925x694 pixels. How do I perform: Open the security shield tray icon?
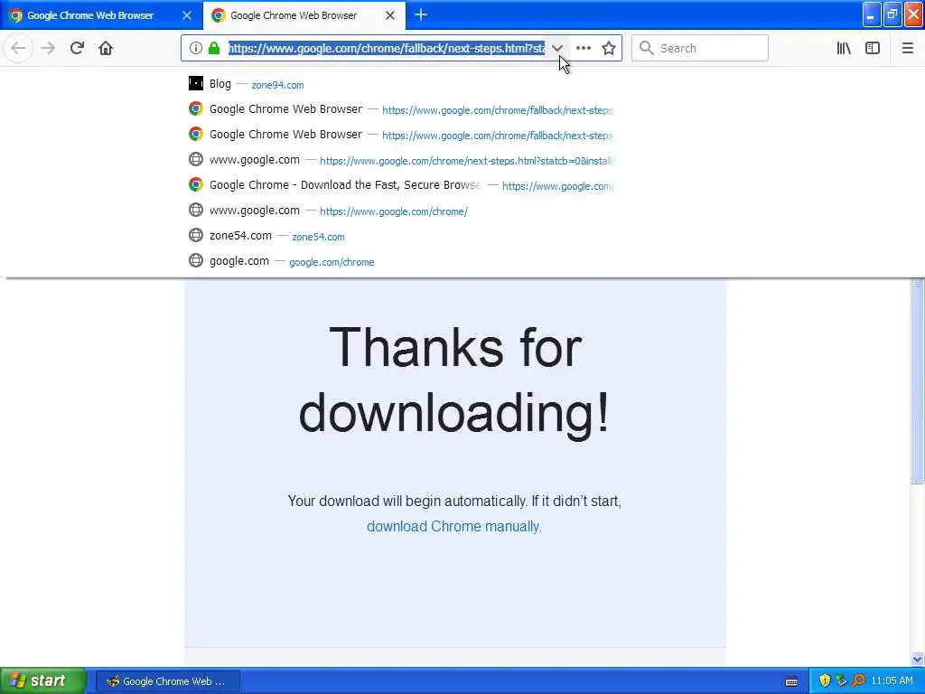point(825,681)
